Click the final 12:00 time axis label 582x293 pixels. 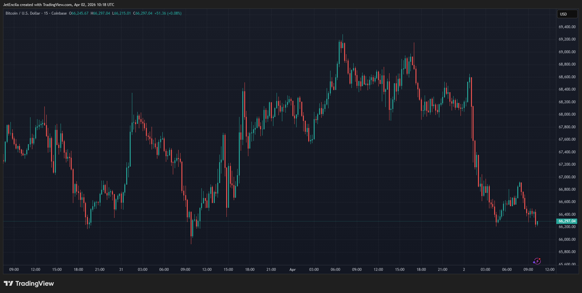(x=549, y=270)
